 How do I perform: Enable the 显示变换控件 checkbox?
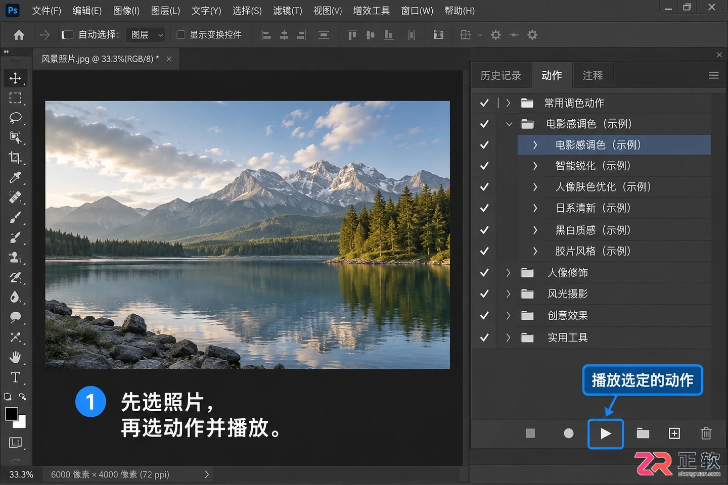point(180,35)
